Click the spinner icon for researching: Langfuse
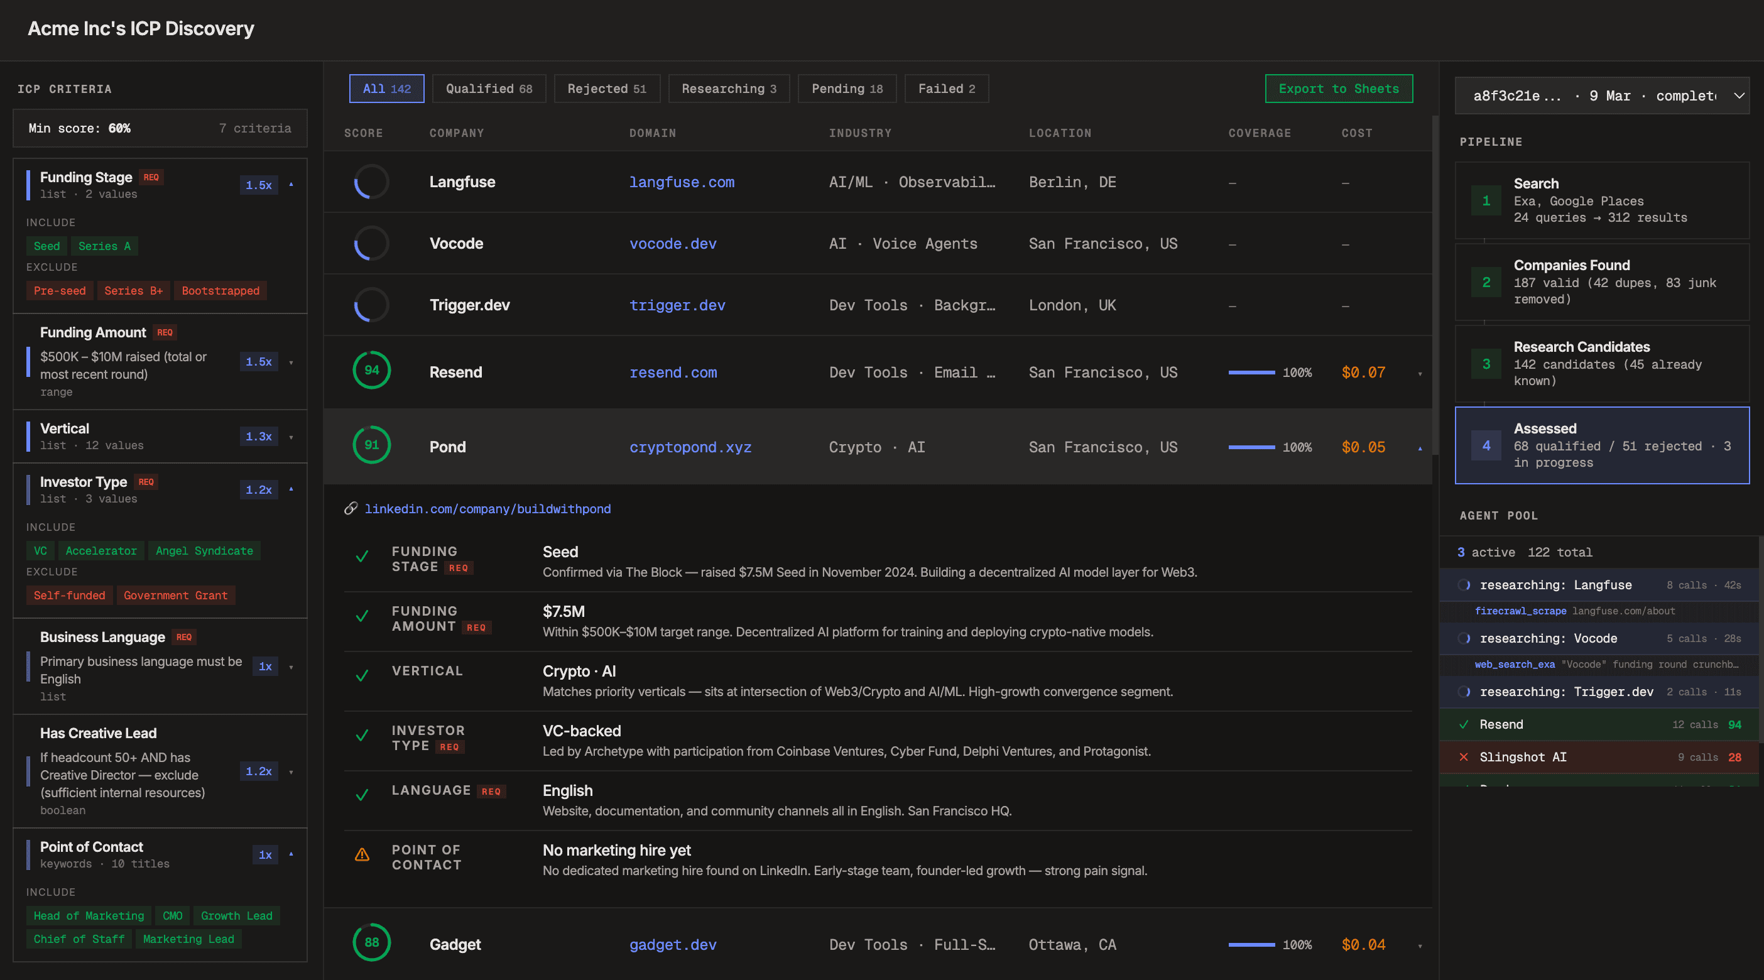1764x980 pixels. (1465, 584)
